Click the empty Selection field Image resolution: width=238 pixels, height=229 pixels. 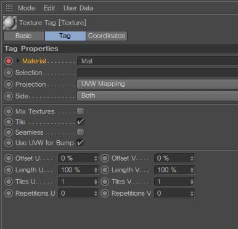(157, 73)
